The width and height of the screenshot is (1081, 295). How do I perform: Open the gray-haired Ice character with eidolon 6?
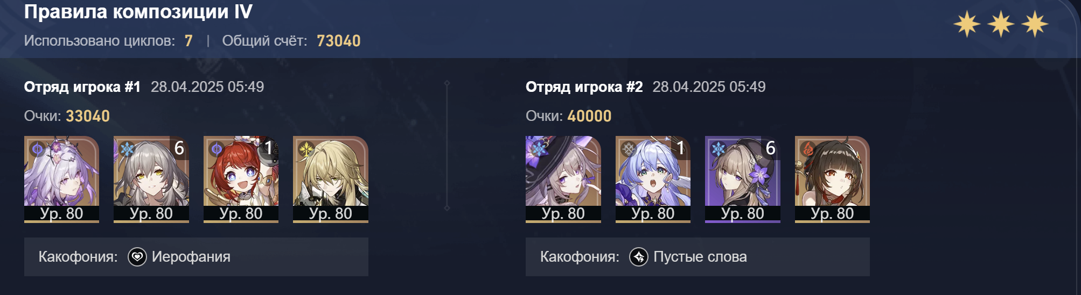[x=151, y=179]
